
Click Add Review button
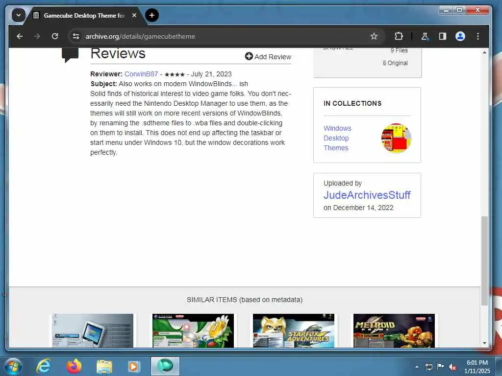268,57
